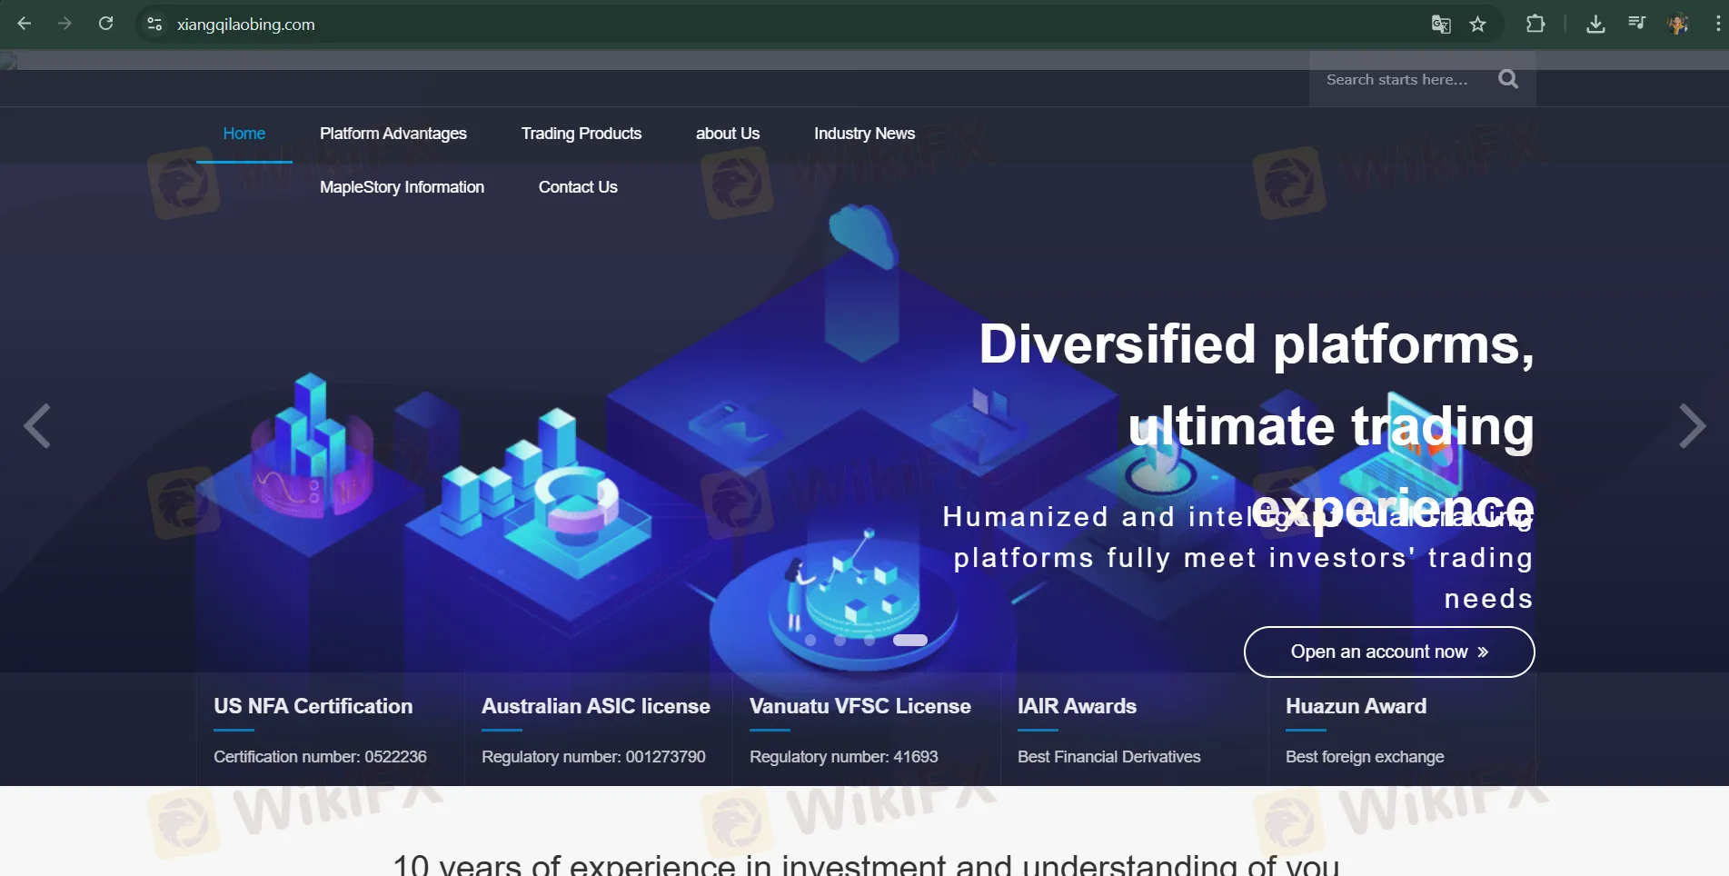This screenshot has width=1729, height=876.
Task: Click Open an account now button
Action: tap(1388, 652)
